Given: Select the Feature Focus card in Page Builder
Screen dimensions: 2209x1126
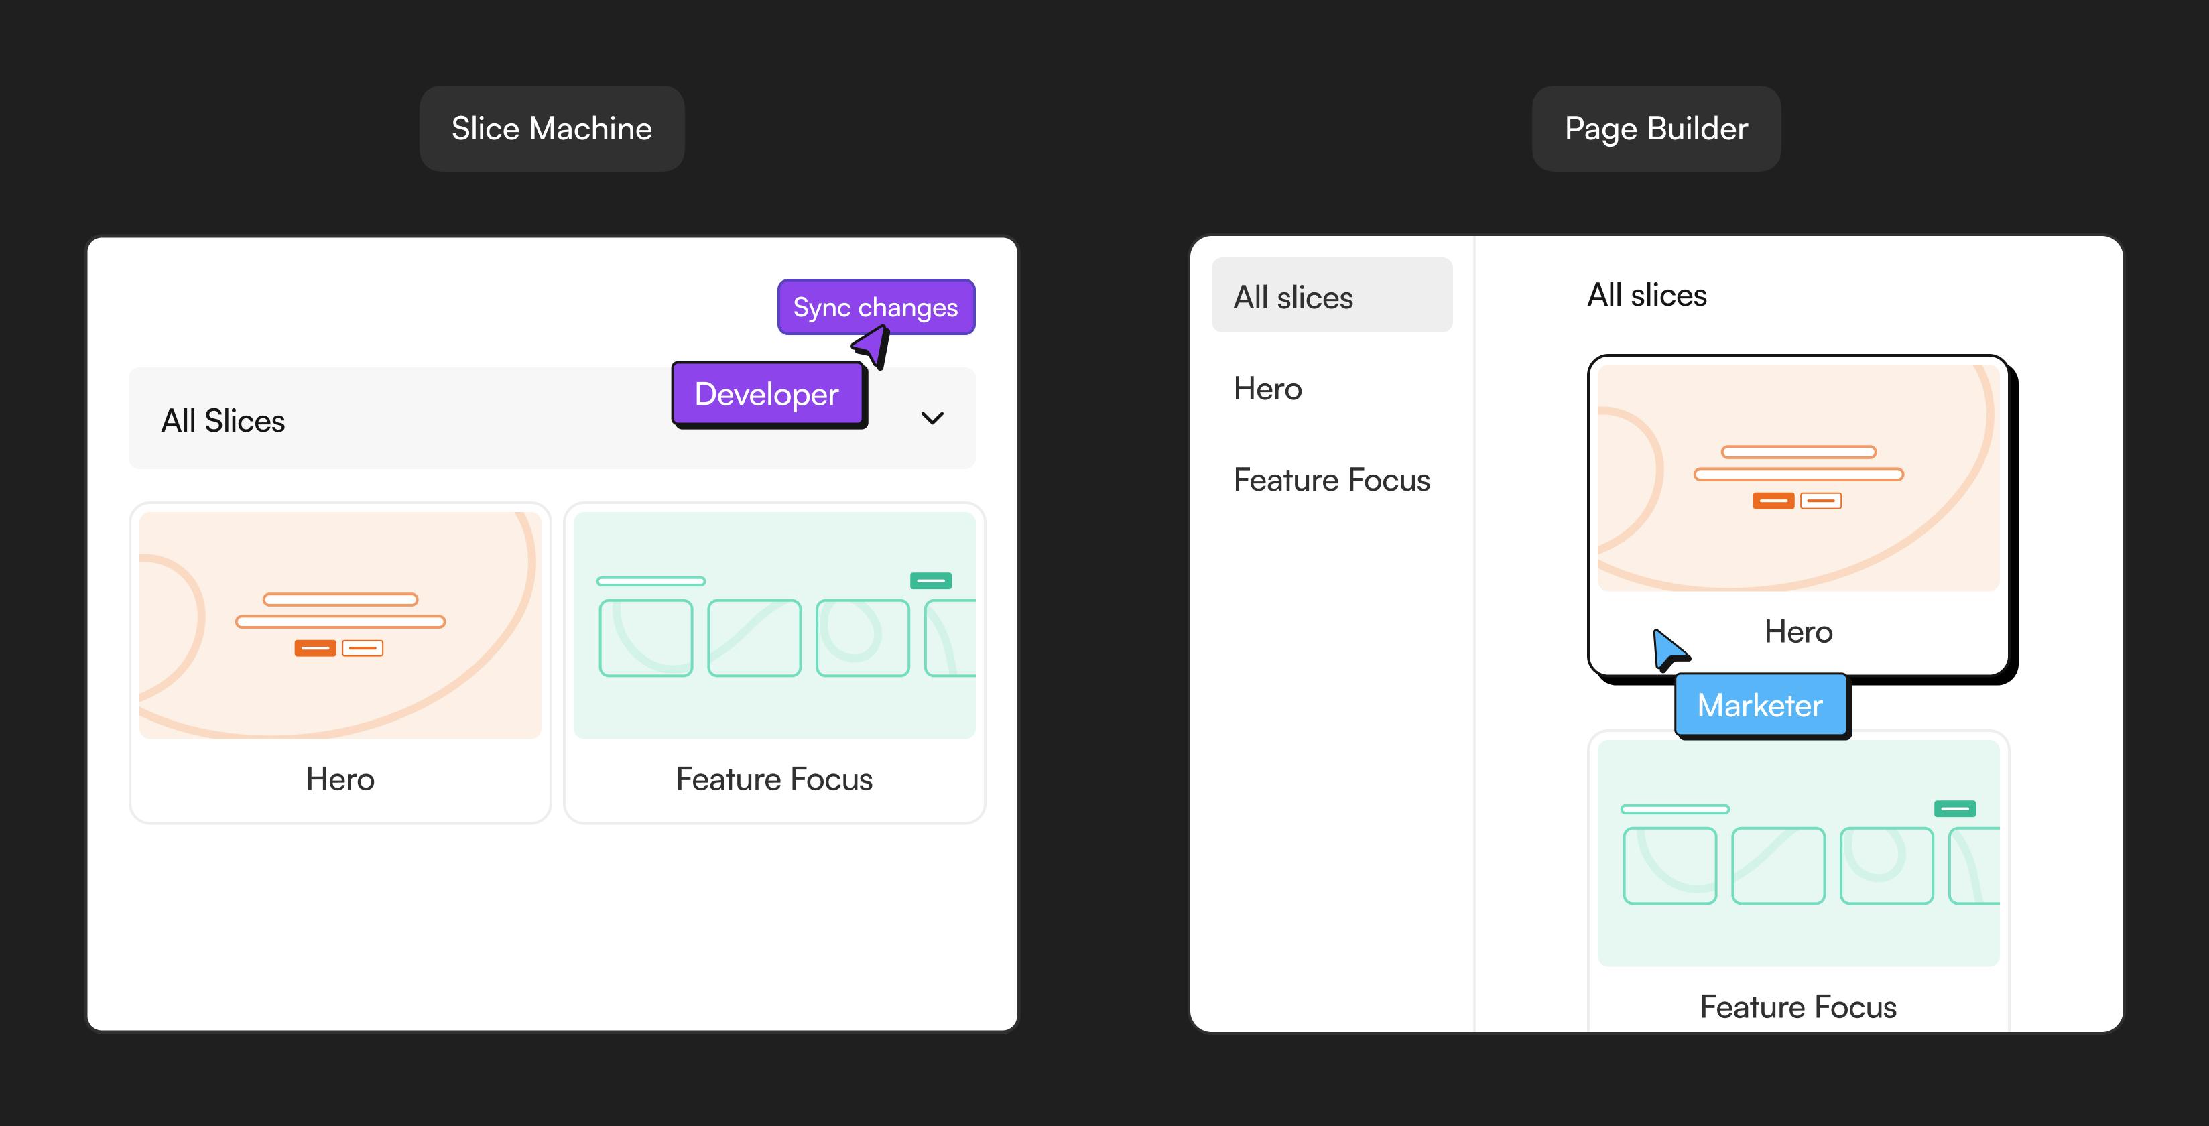Looking at the screenshot, I should pyautogui.click(x=1797, y=883).
